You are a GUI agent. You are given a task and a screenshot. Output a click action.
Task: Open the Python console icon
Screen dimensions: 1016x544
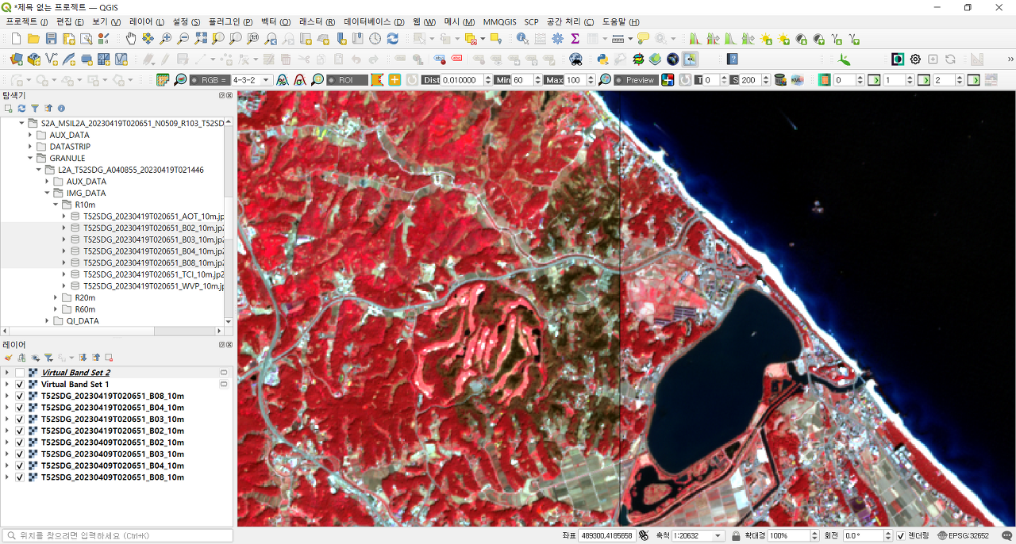602,59
